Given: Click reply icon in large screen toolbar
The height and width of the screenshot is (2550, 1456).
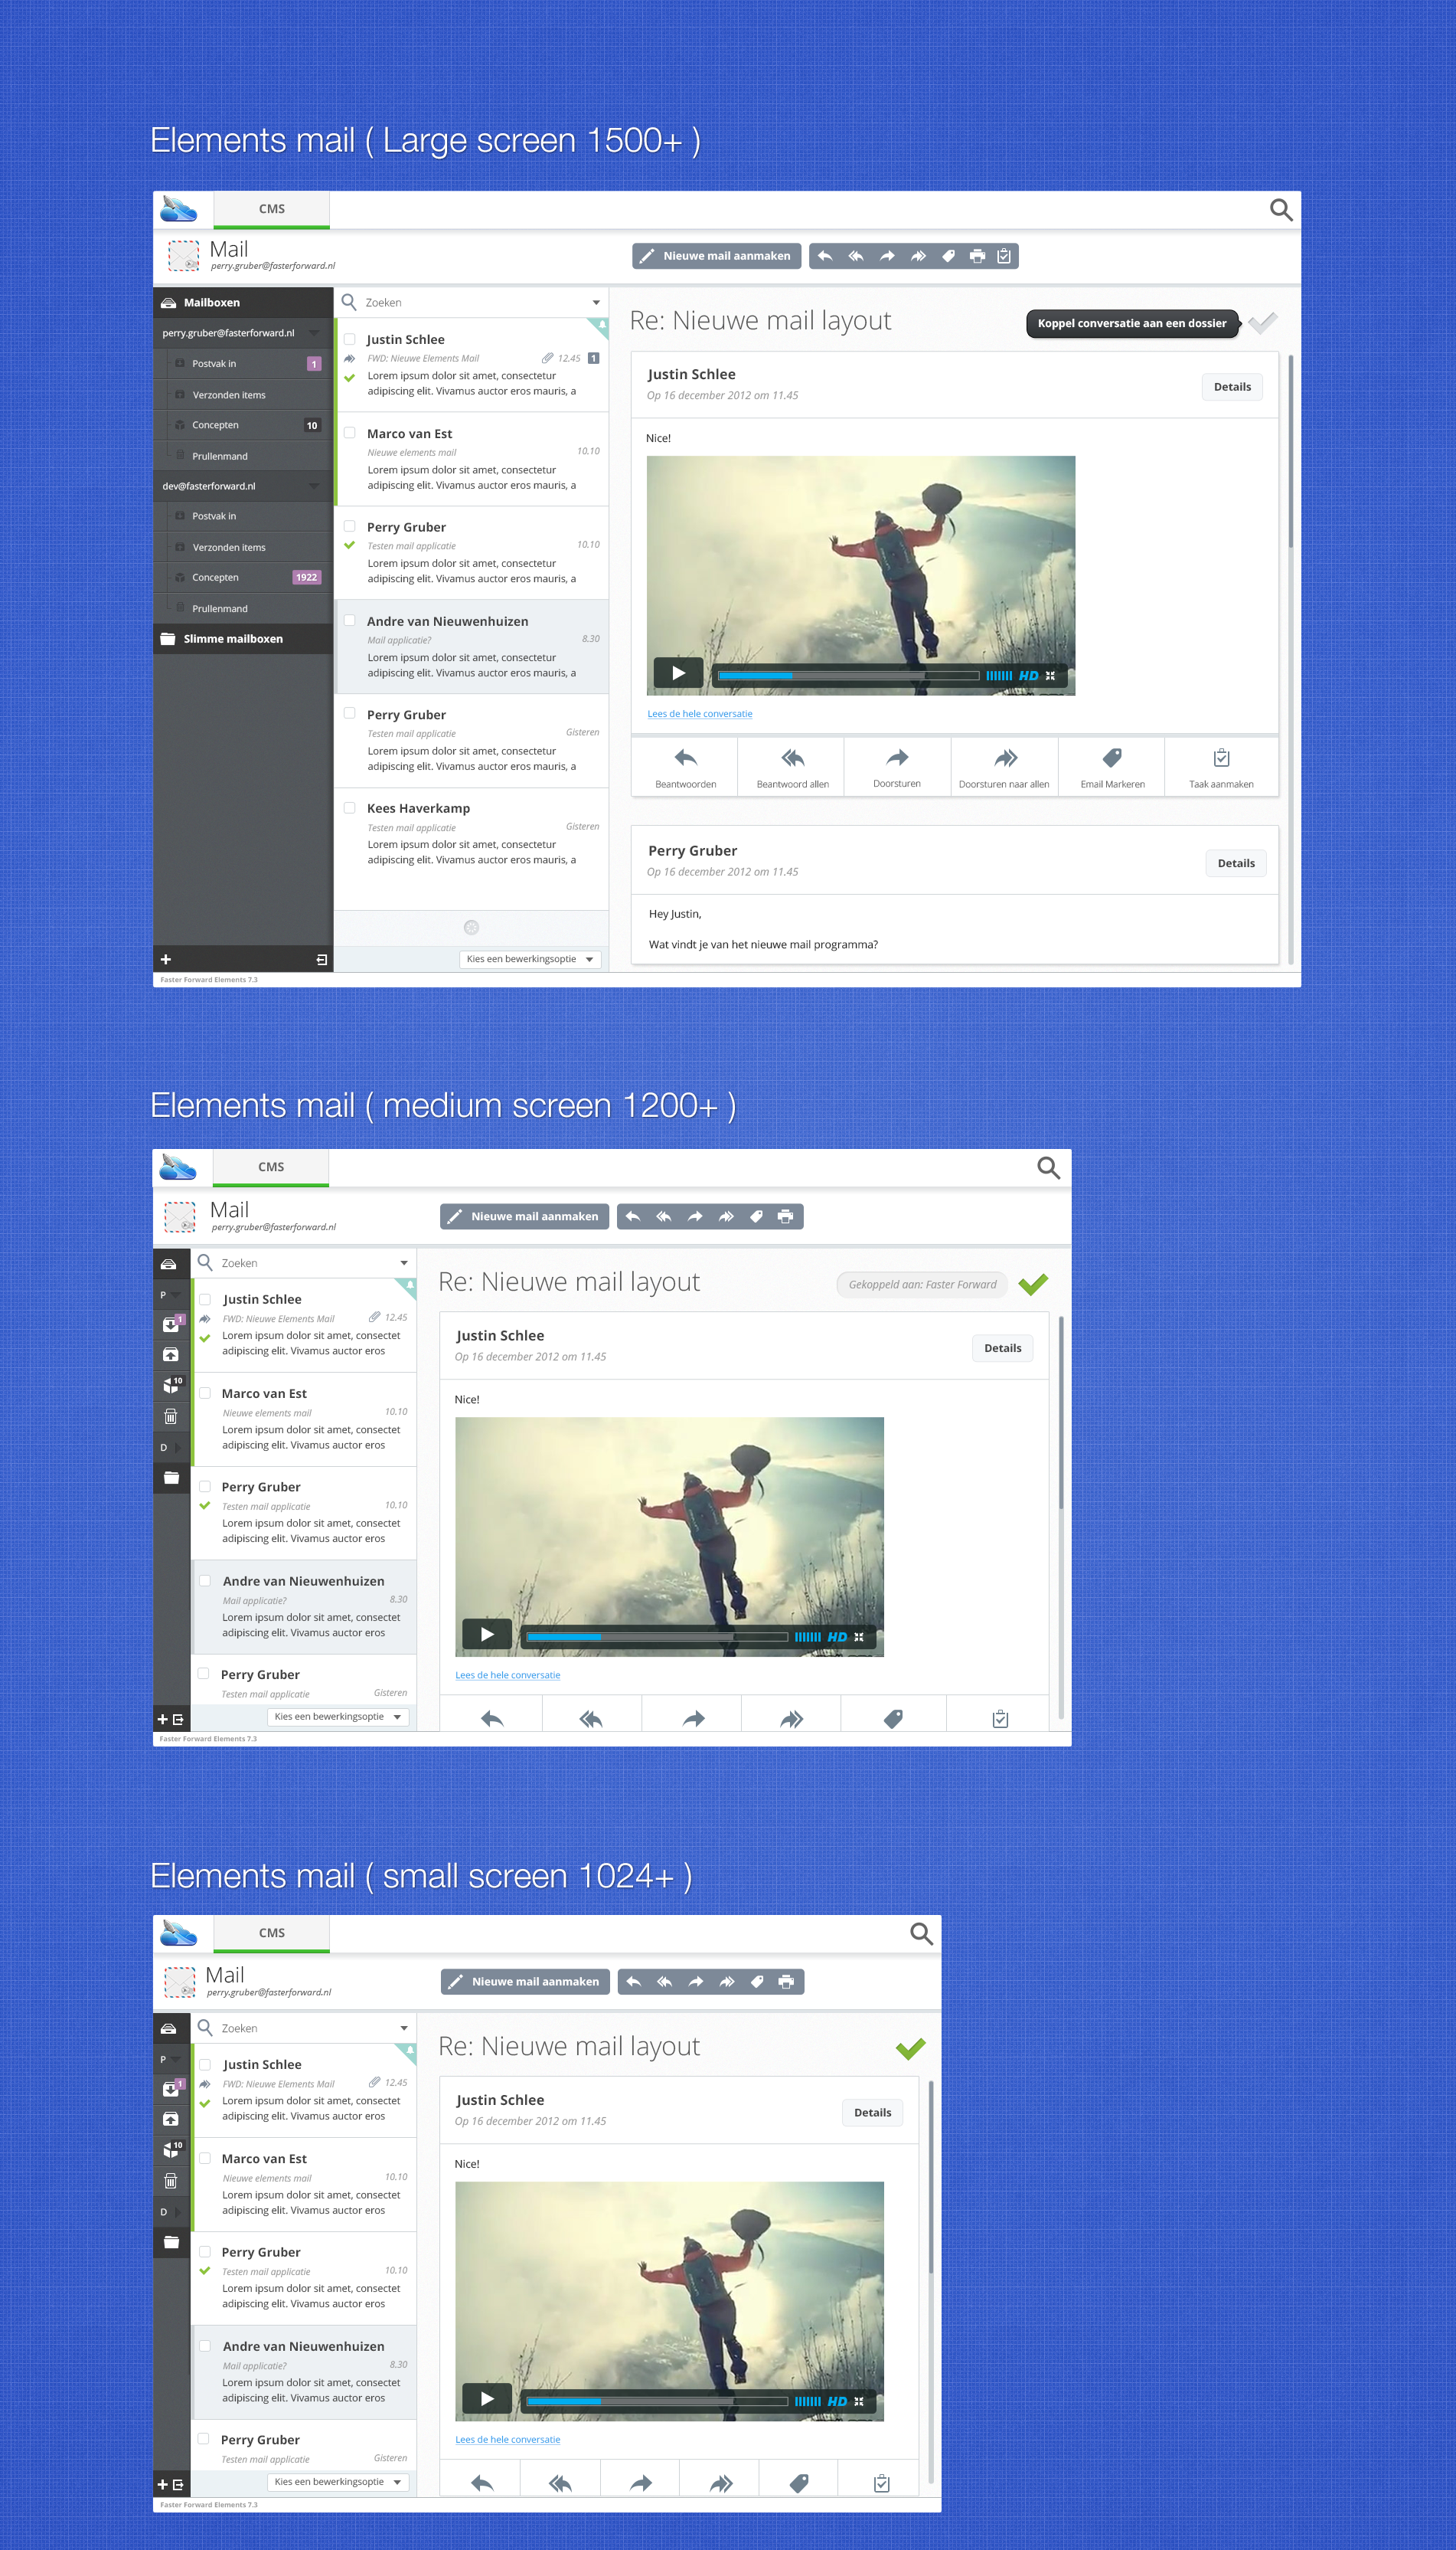Looking at the screenshot, I should [x=825, y=256].
